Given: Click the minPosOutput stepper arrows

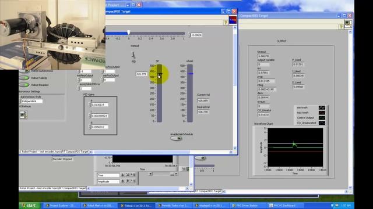Looking at the screenshot, I should pos(103,80).
